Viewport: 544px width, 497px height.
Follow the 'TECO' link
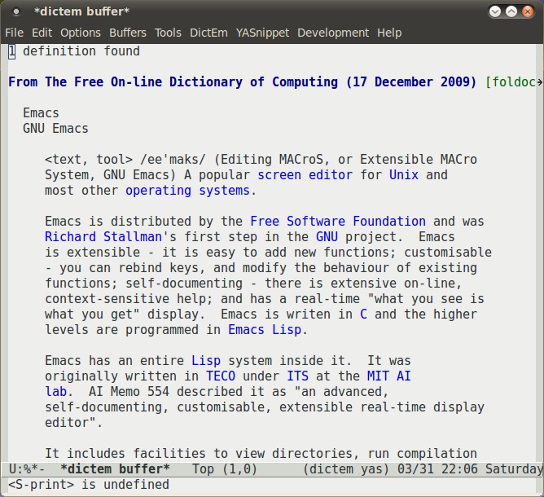click(x=220, y=376)
